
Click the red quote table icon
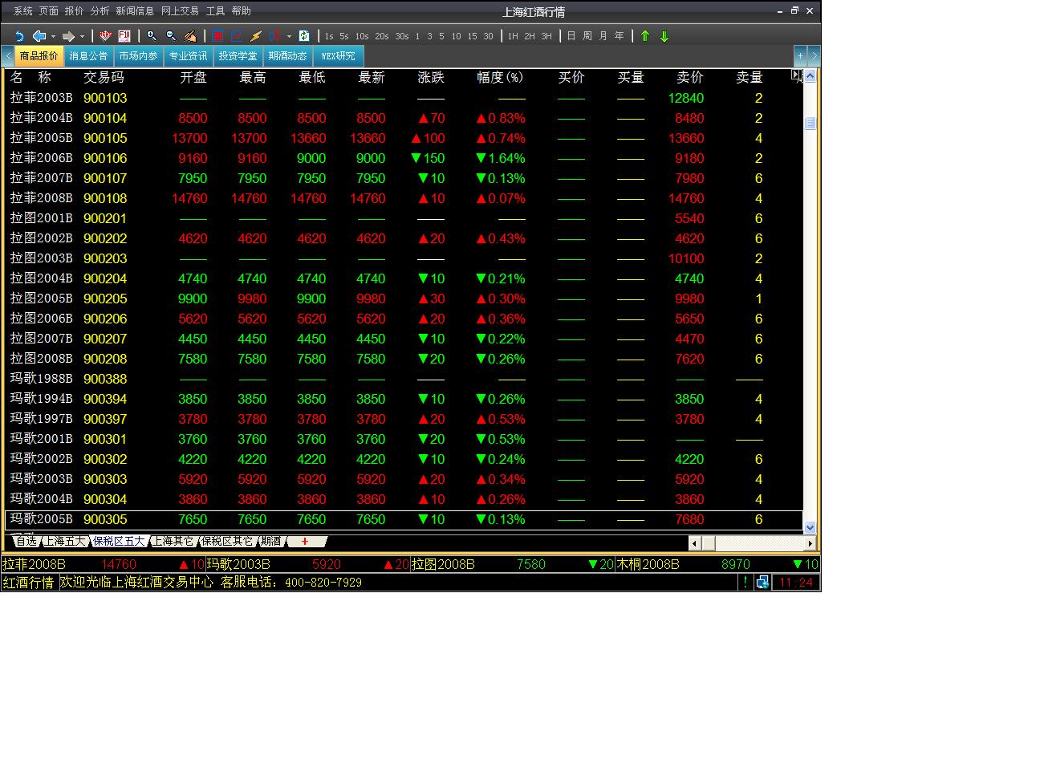217,36
